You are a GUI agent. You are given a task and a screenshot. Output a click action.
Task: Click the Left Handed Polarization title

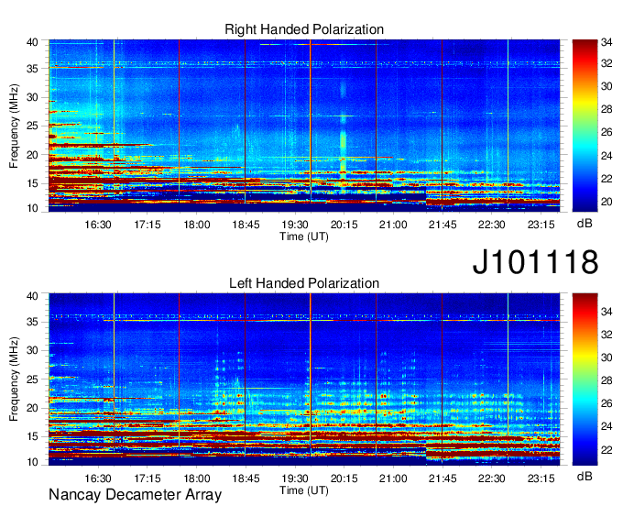point(304,283)
